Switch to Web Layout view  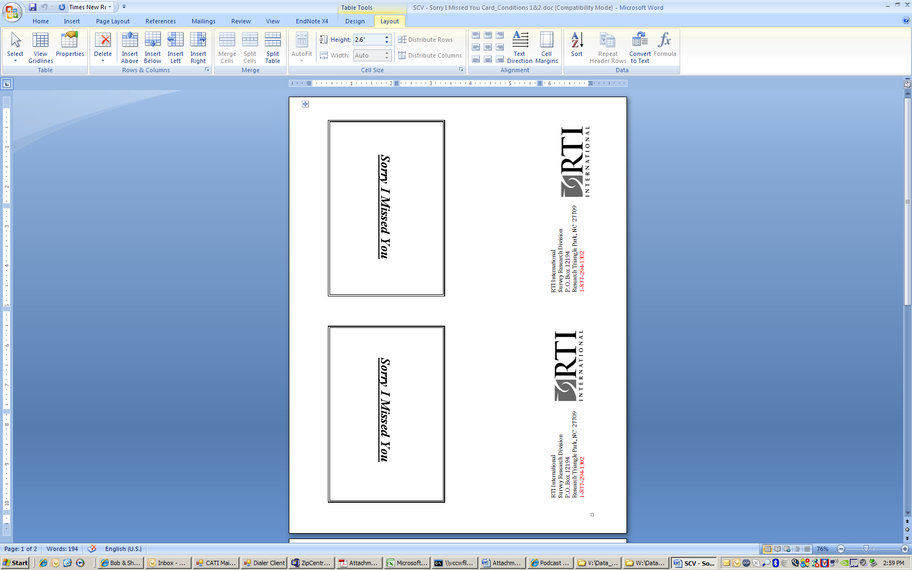pyautogui.click(x=787, y=549)
